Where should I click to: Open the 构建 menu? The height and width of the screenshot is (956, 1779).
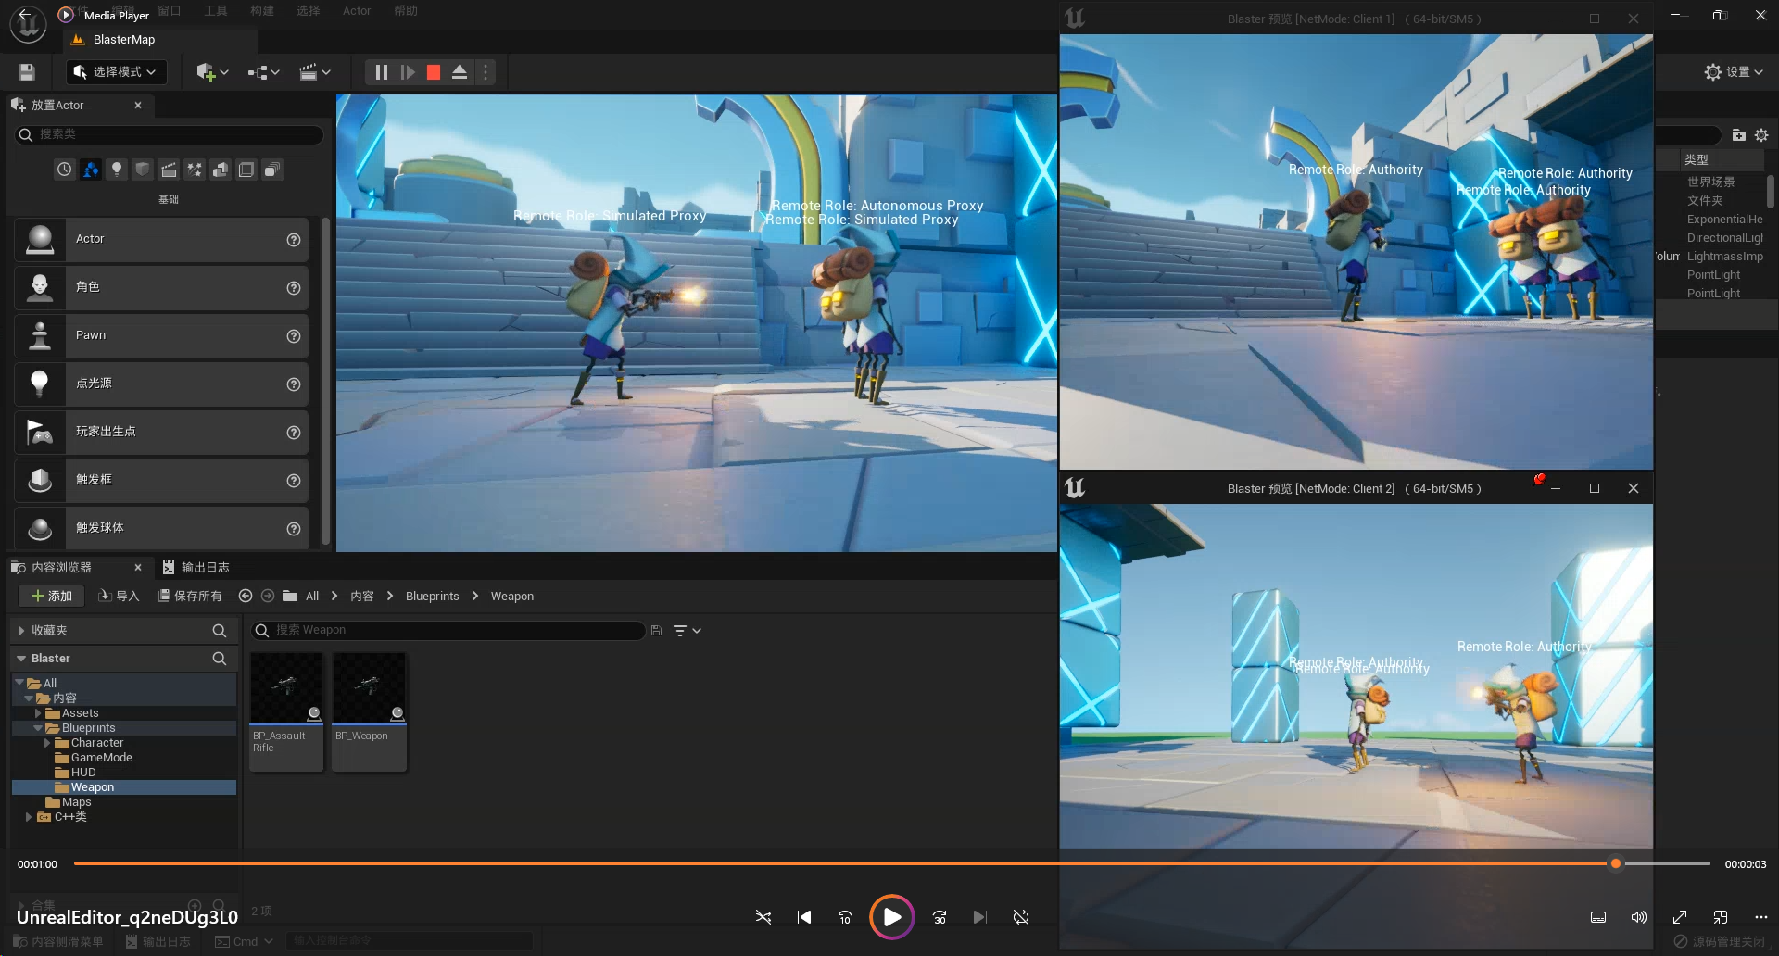[262, 11]
